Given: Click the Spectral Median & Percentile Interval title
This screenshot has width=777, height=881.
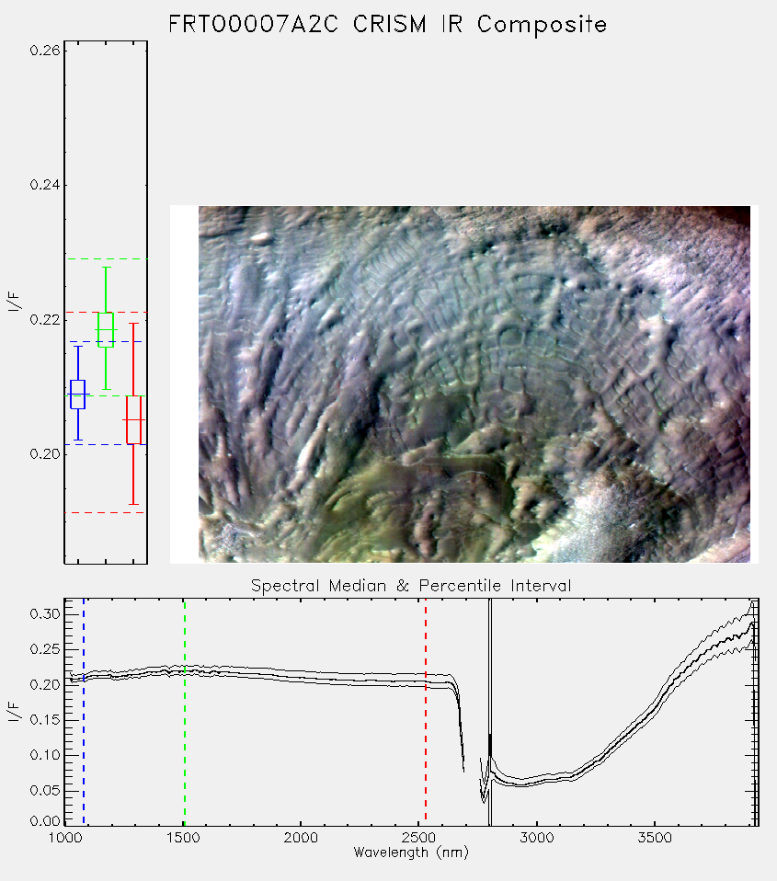Looking at the screenshot, I should click(411, 586).
